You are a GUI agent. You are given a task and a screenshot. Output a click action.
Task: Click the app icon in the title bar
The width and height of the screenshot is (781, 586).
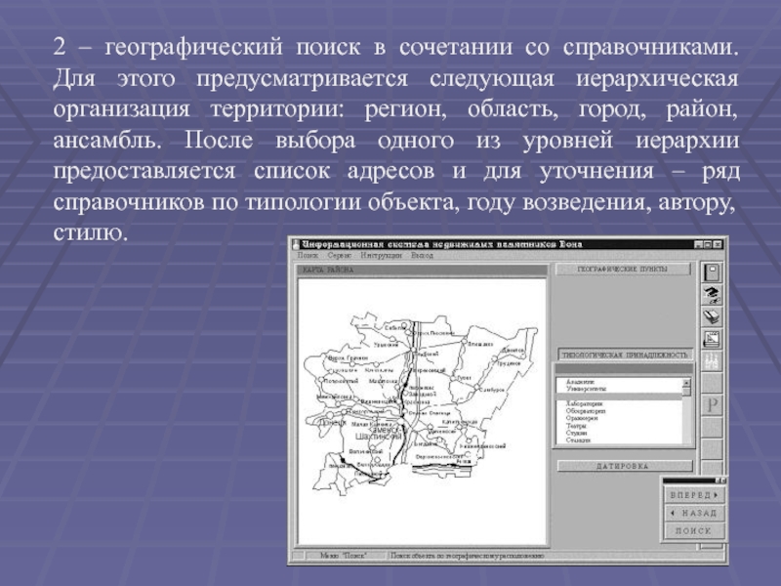295,243
